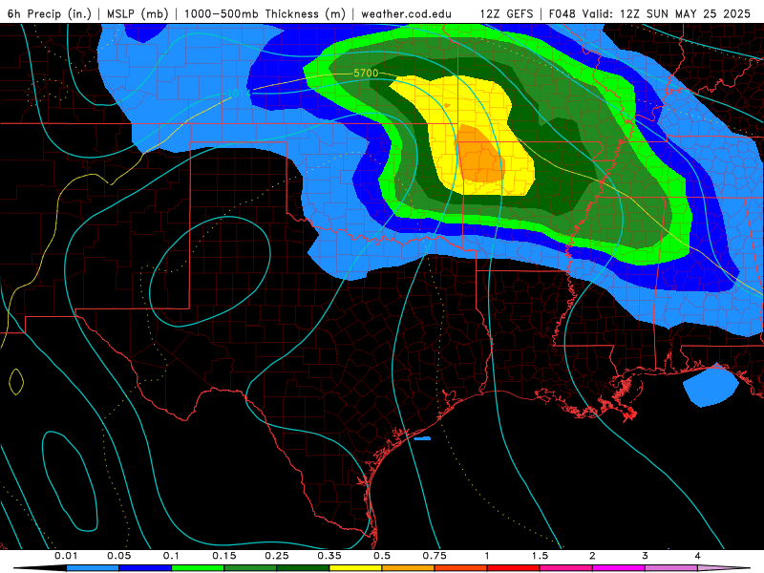
Task: Click the '6h Precip (in.)' header label
Action: click(50, 13)
